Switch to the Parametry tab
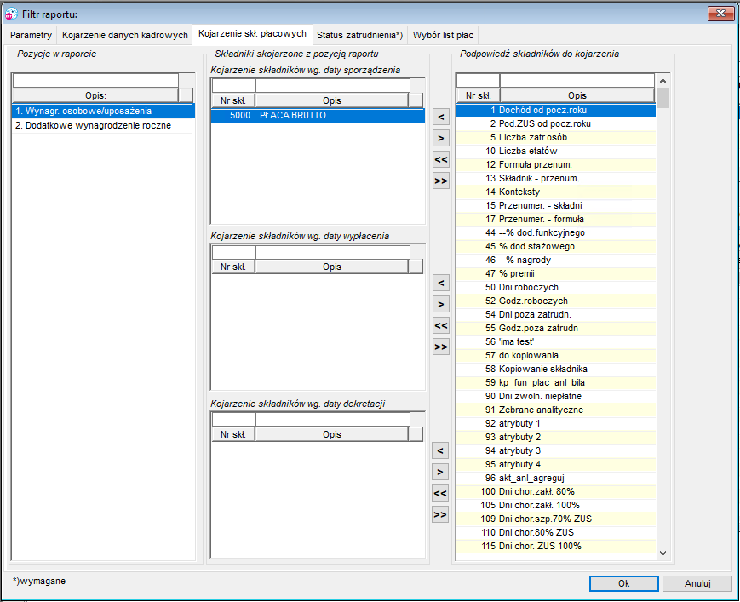Viewport: 740px width, 602px height. coord(32,35)
